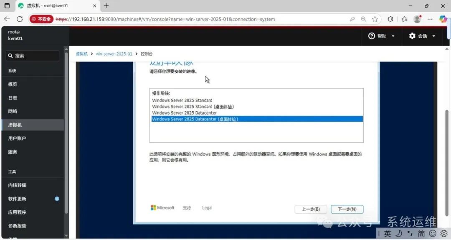Select Windows Server 2025 Datacenter core edition
451x240 pixels.
(x=257, y=113)
